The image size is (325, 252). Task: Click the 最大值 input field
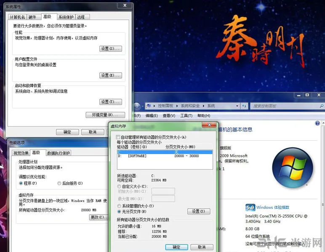pyautogui.click(x=163, y=199)
